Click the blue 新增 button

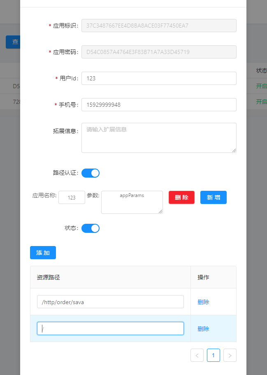213,197
